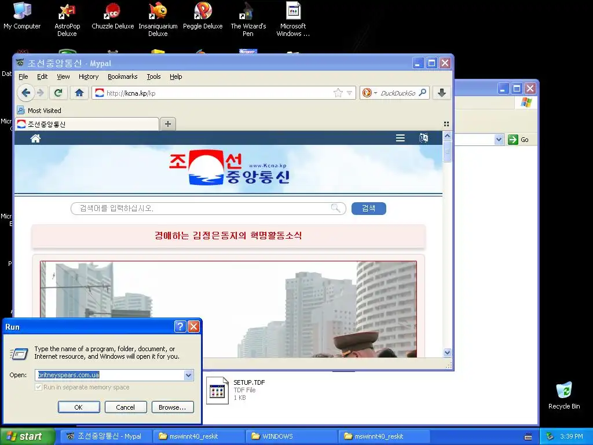Viewport: 593px width, 445px height.
Task: Click Browse... in Run dialog
Action: pyautogui.click(x=173, y=407)
